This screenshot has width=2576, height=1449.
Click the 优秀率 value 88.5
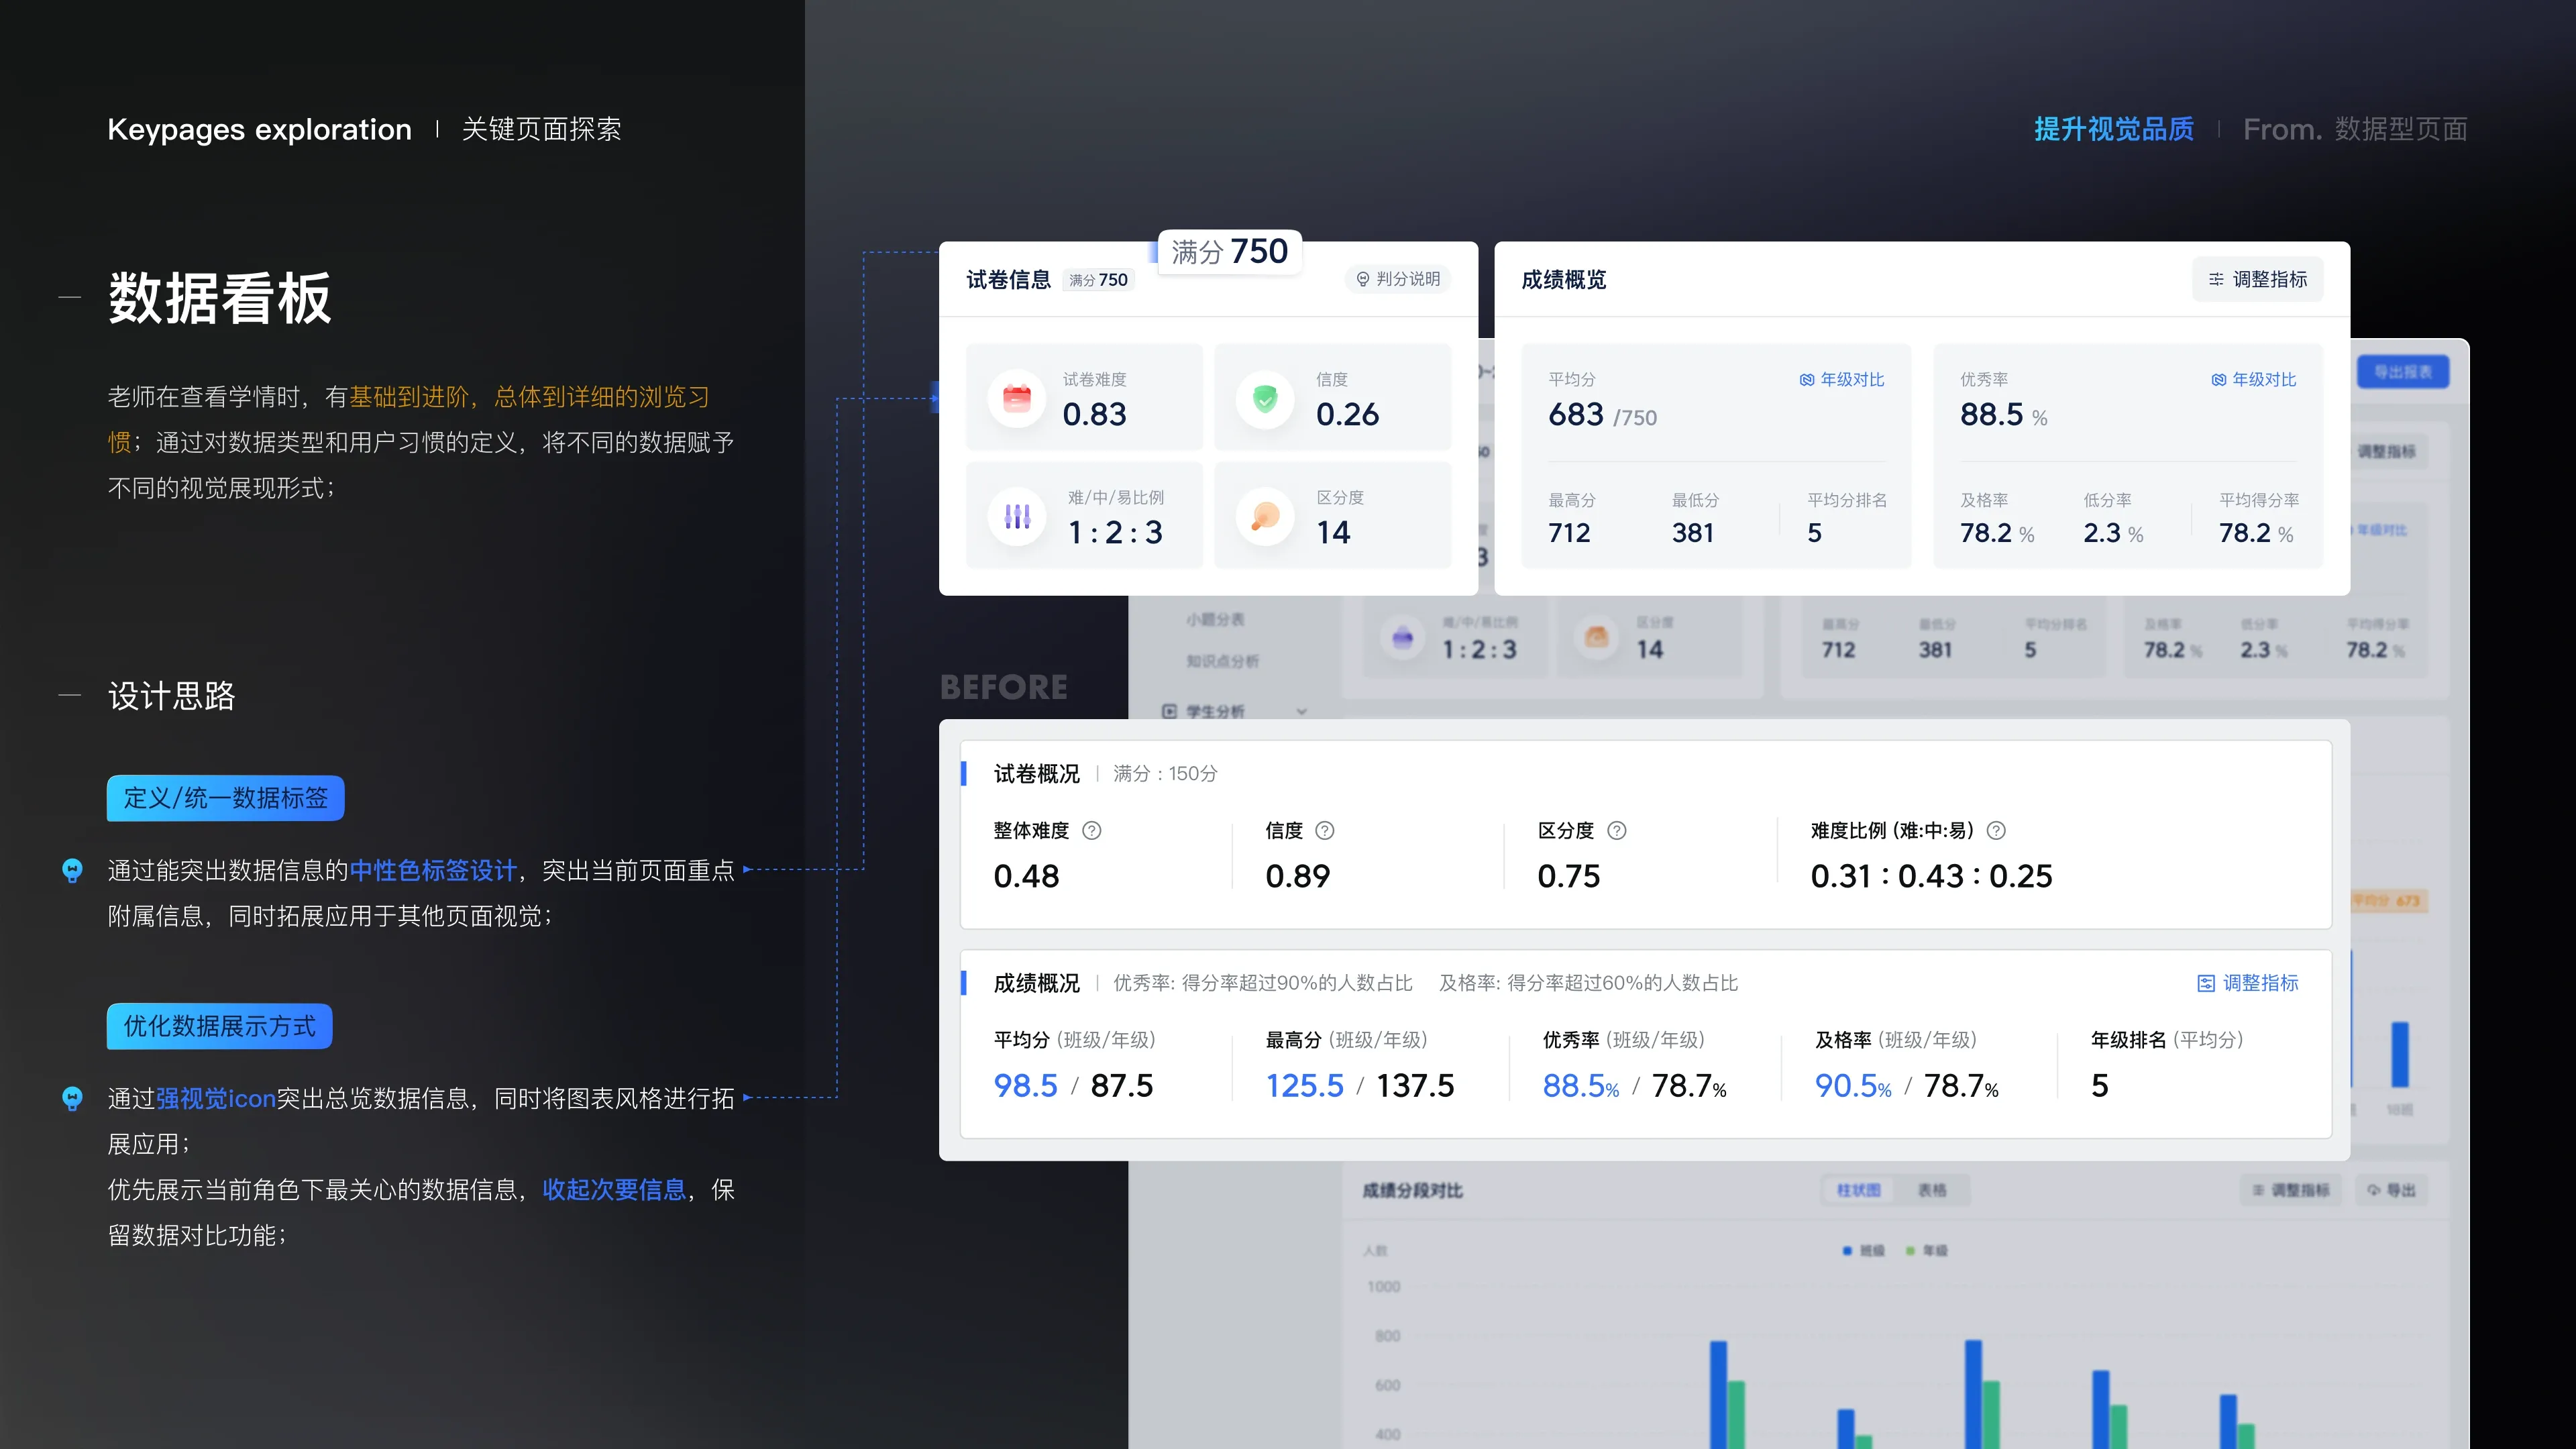click(x=1991, y=415)
